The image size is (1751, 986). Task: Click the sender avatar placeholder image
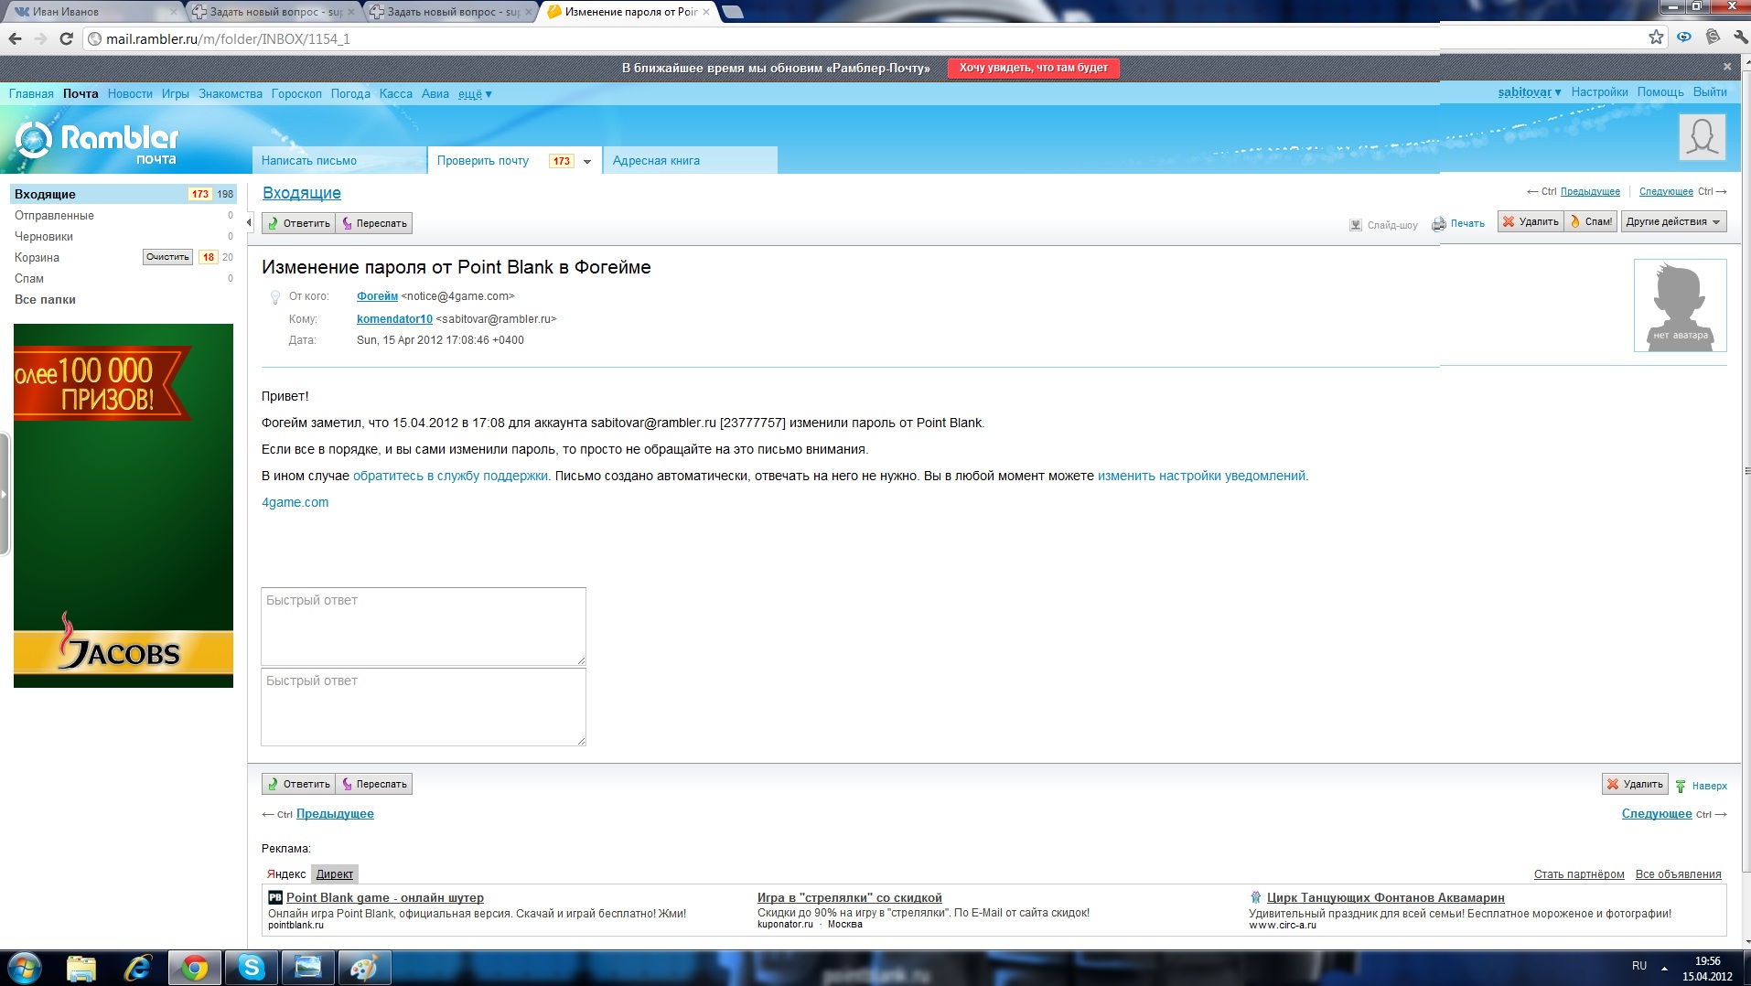pos(1680,305)
